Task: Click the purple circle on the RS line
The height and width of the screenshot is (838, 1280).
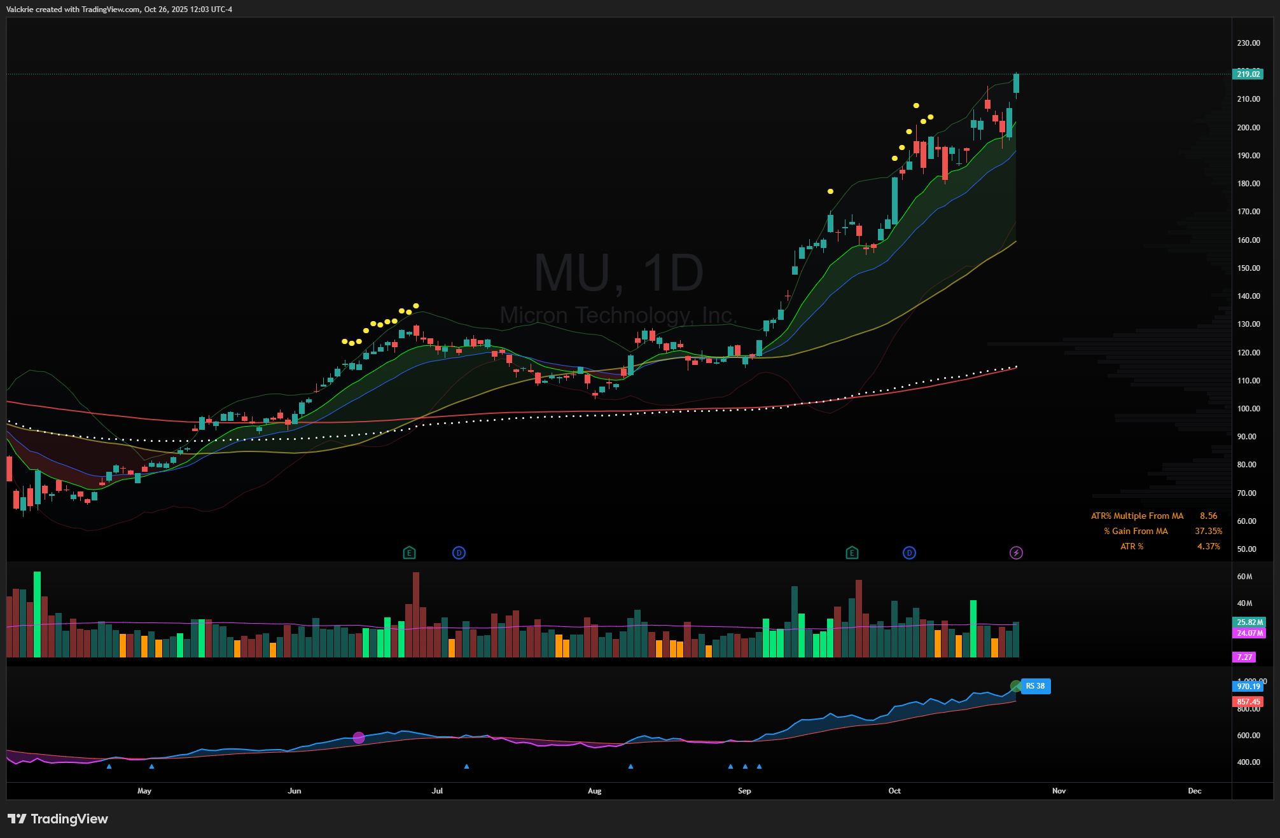Action: (x=359, y=738)
